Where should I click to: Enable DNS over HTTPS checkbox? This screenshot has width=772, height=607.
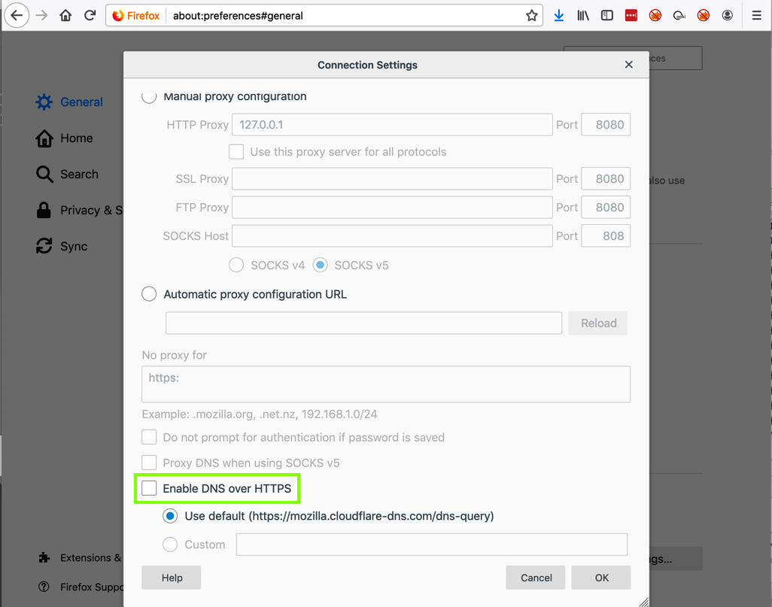150,488
